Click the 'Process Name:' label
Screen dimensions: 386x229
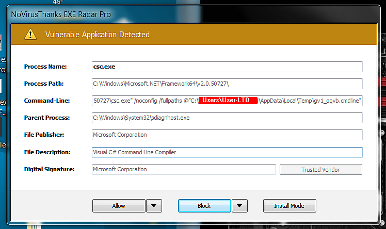45,67
